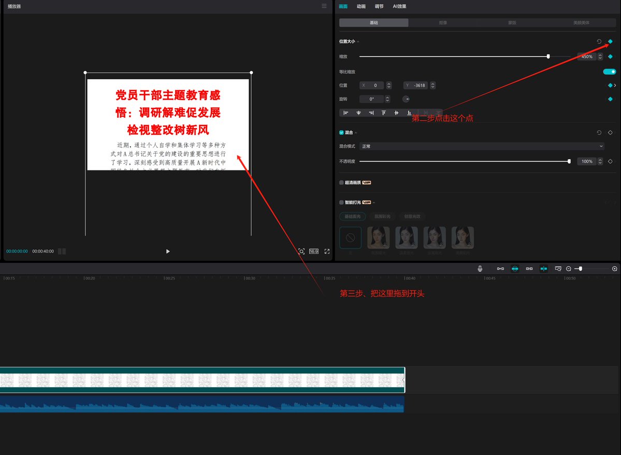Align clip to the left edge
621x455 pixels.
pyautogui.click(x=346, y=113)
